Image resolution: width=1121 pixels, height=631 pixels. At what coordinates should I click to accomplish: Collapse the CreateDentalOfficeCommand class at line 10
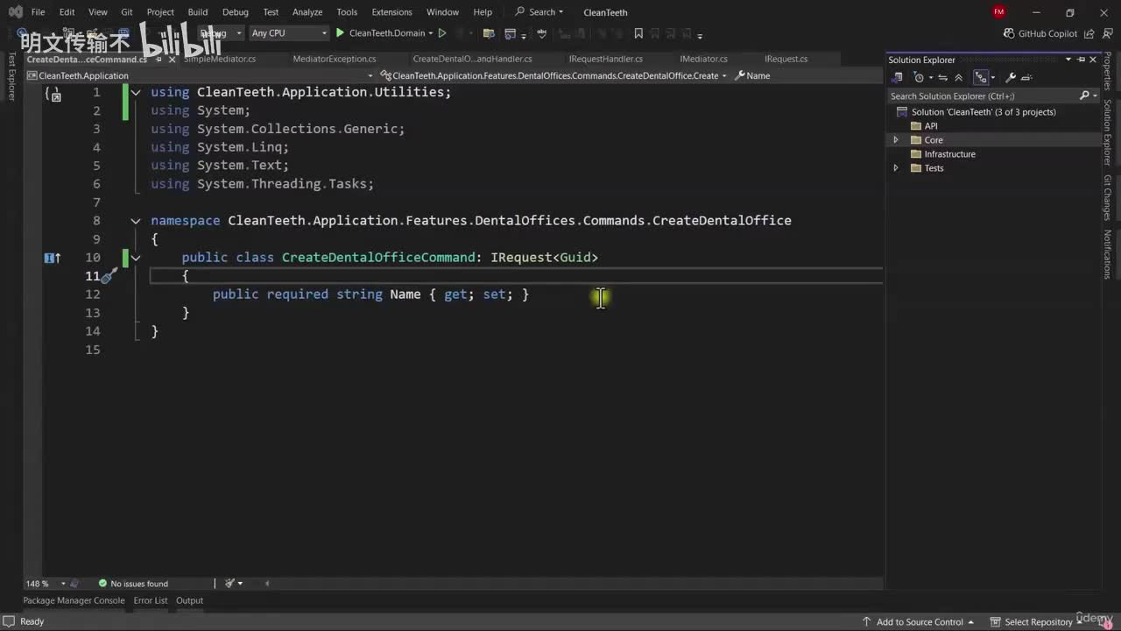point(136,258)
